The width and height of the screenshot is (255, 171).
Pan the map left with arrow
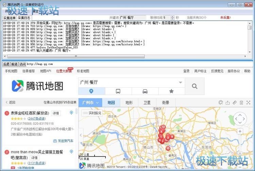236,119
